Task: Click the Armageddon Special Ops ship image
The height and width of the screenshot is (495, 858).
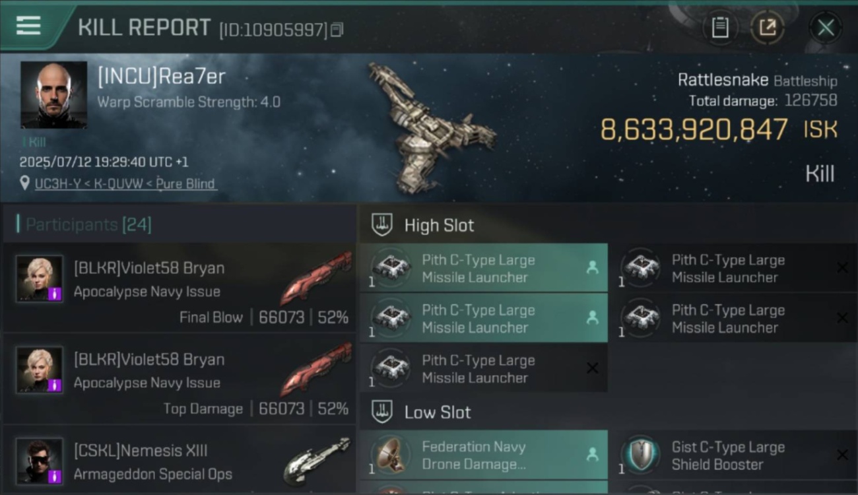Action: tap(317, 460)
